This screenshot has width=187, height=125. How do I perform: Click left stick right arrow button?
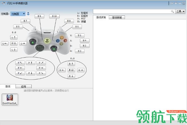click(x=23, y=43)
